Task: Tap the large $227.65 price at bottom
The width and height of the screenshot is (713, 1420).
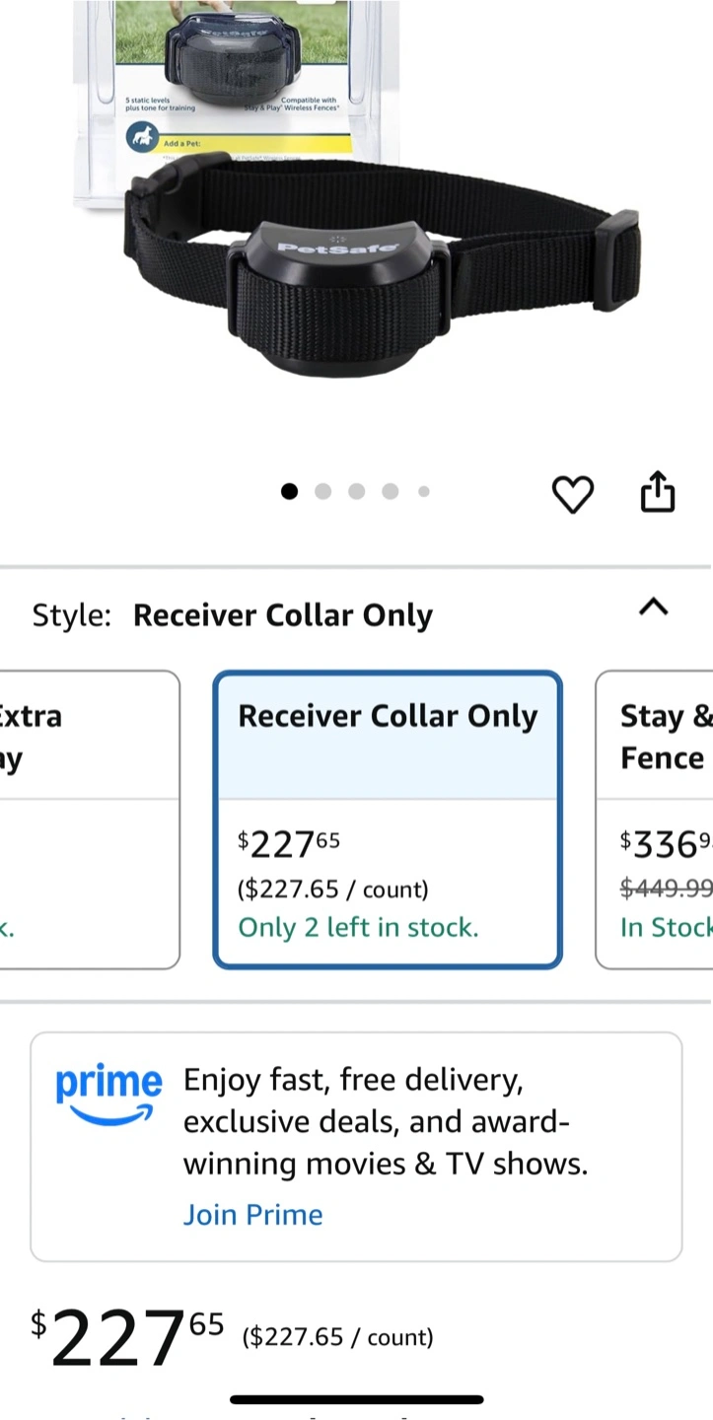Action: (x=127, y=1337)
